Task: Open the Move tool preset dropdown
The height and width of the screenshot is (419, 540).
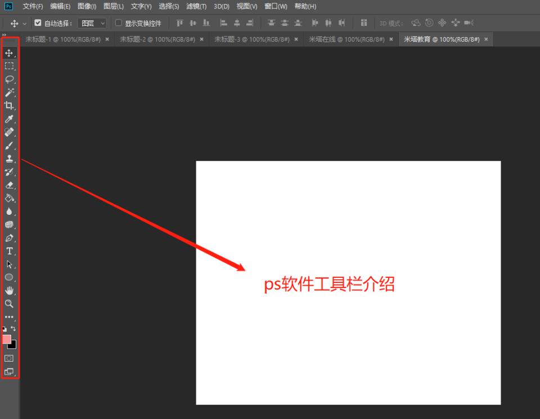Action: tap(24, 23)
